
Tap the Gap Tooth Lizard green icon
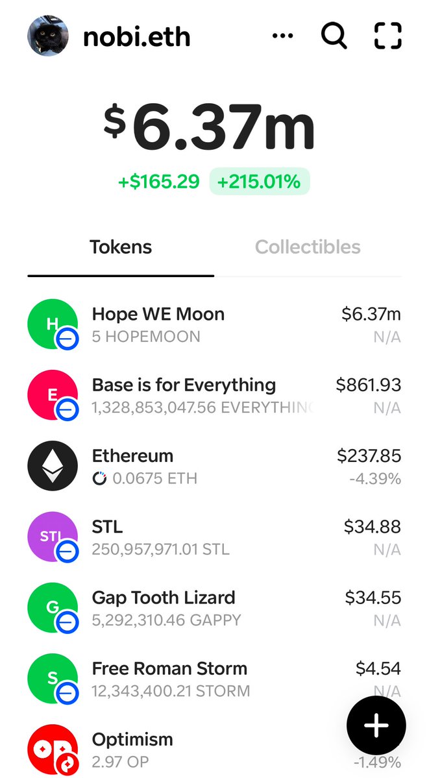(x=53, y=608)
